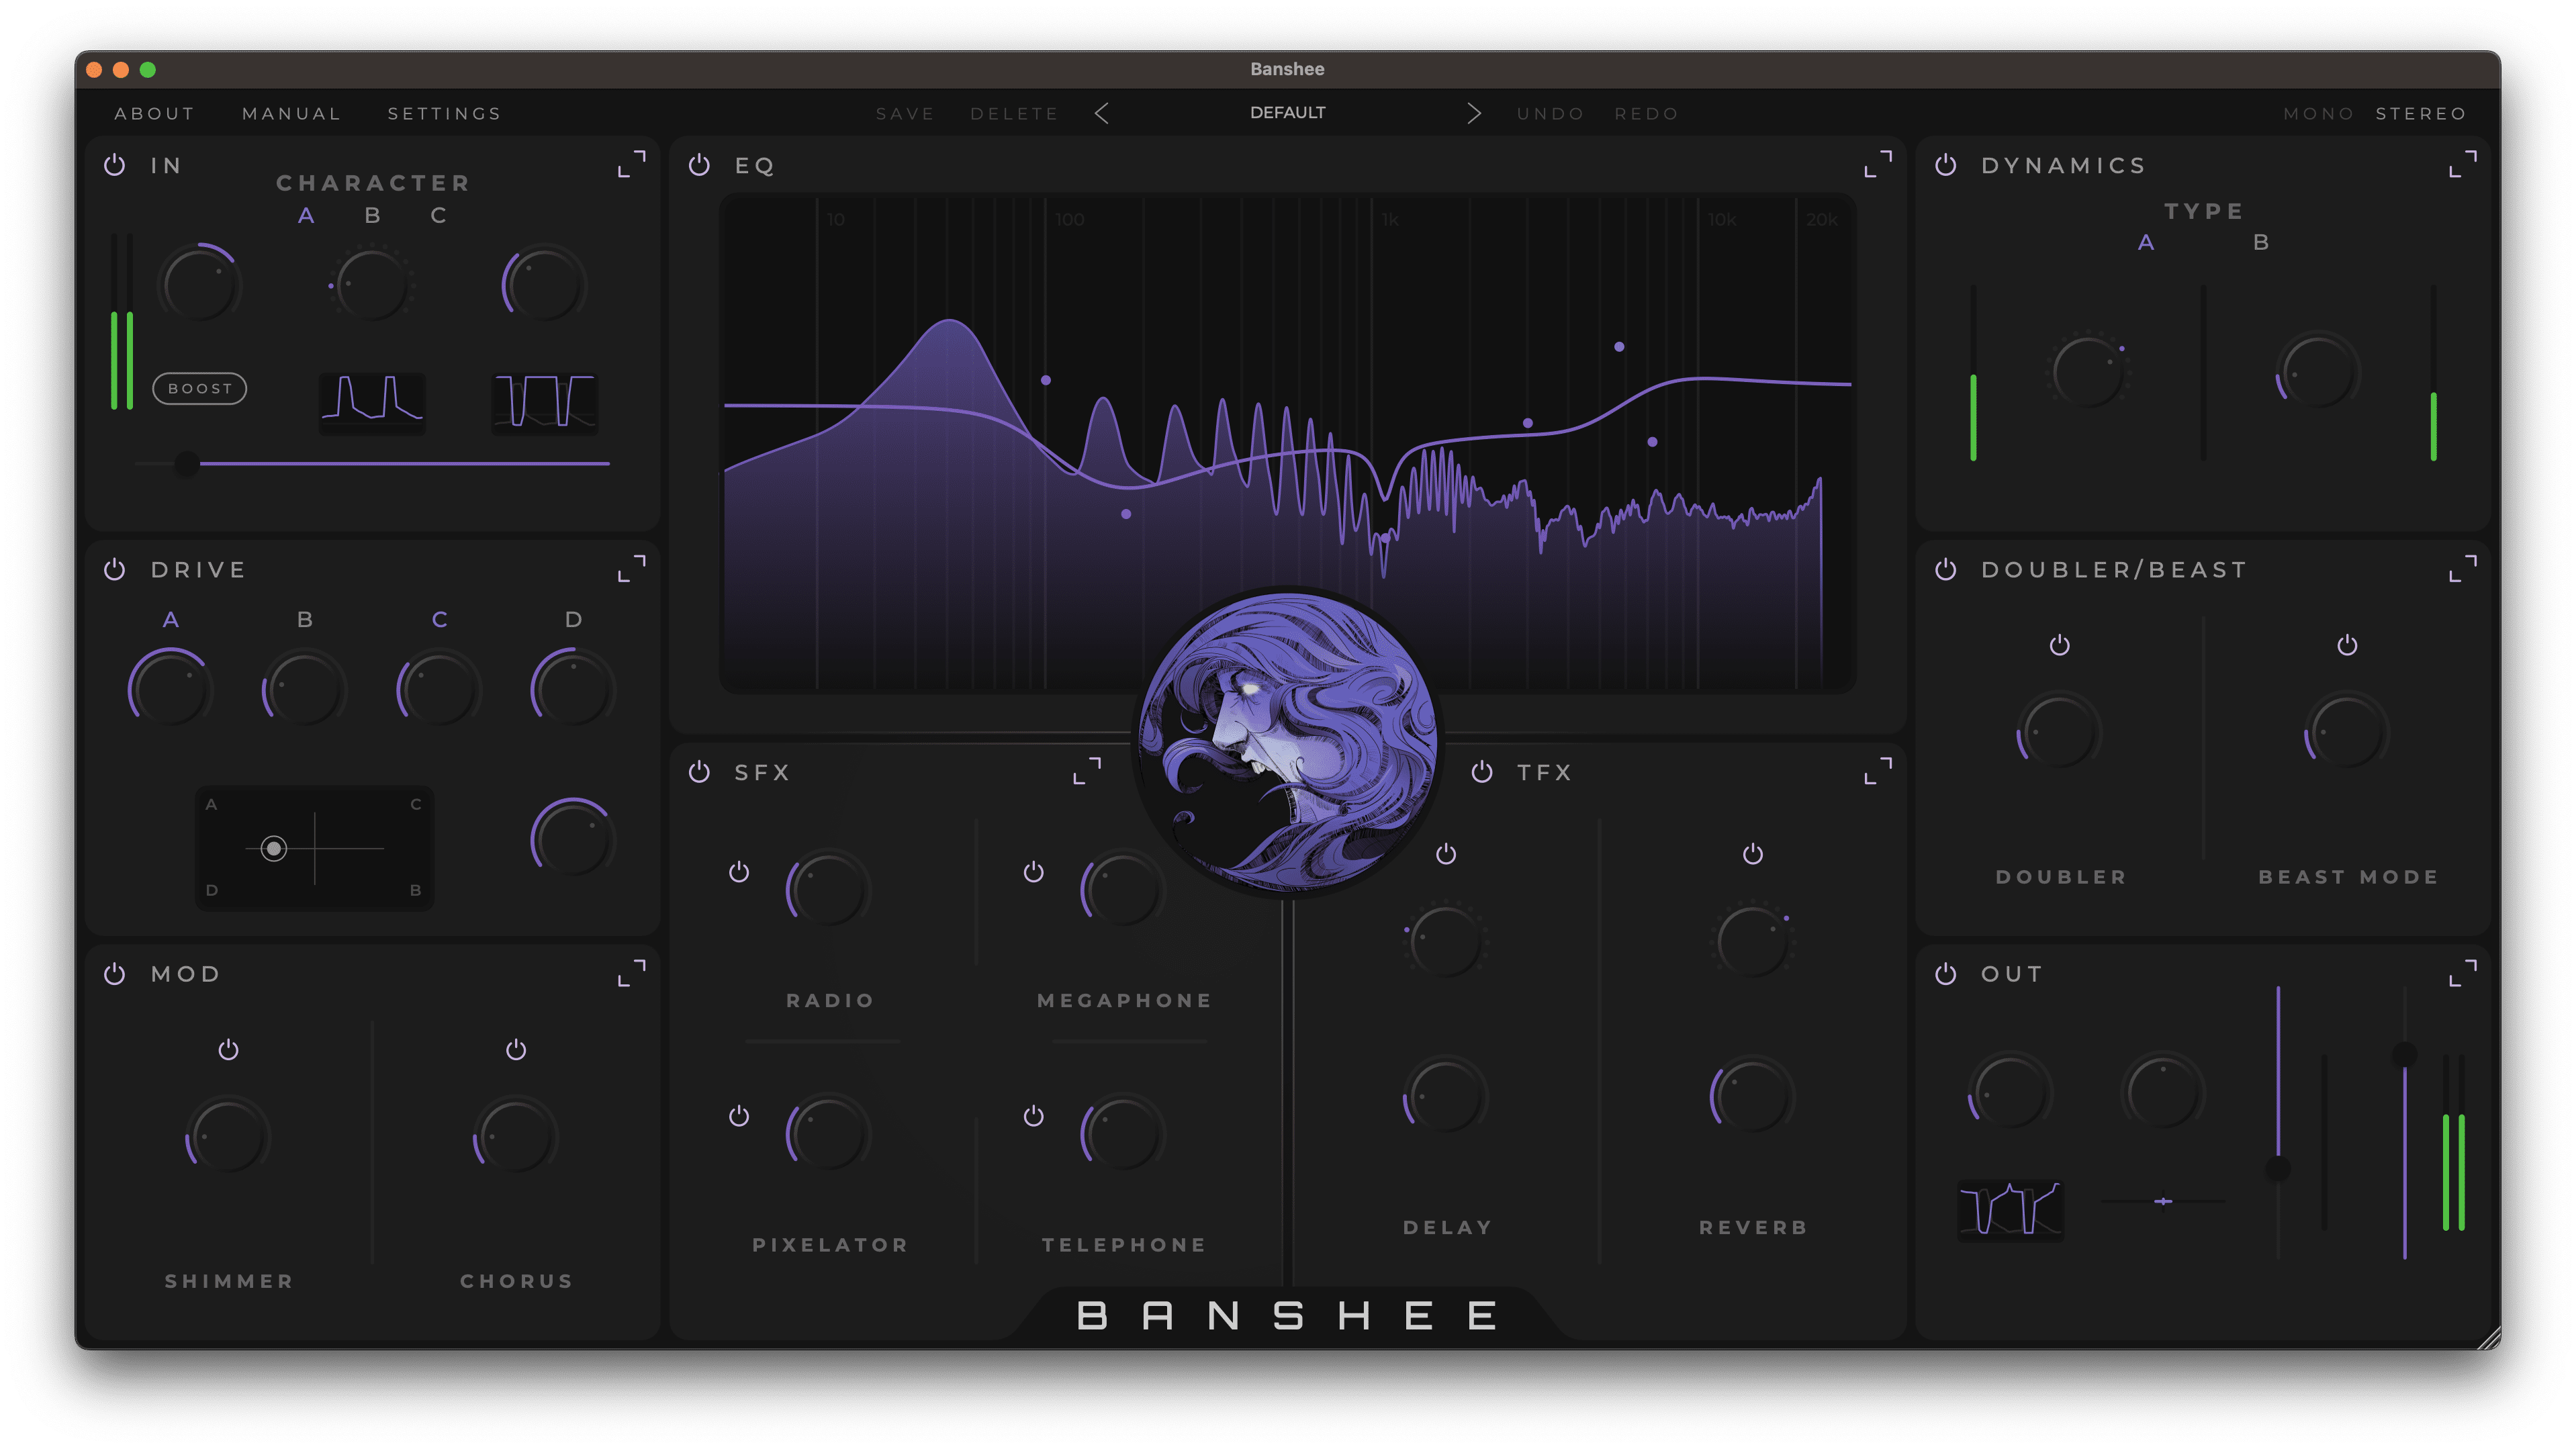The width and height of the screenshot is (2576, 1449).
Task: Toggle the OUT section power button
Action: [1945, 973]
